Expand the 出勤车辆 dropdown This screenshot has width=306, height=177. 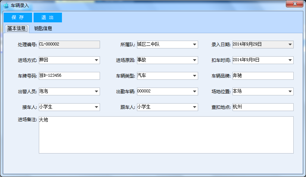coord(194,92)
